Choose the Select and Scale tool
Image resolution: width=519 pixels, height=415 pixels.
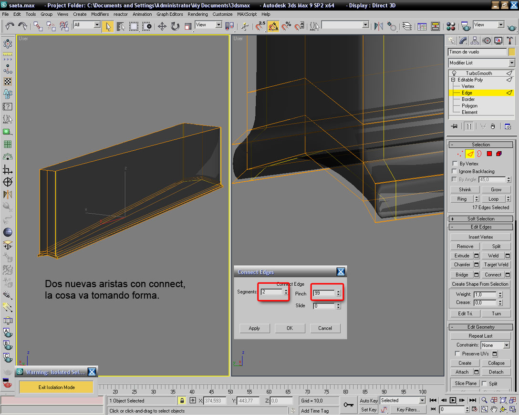click(188, 27)
